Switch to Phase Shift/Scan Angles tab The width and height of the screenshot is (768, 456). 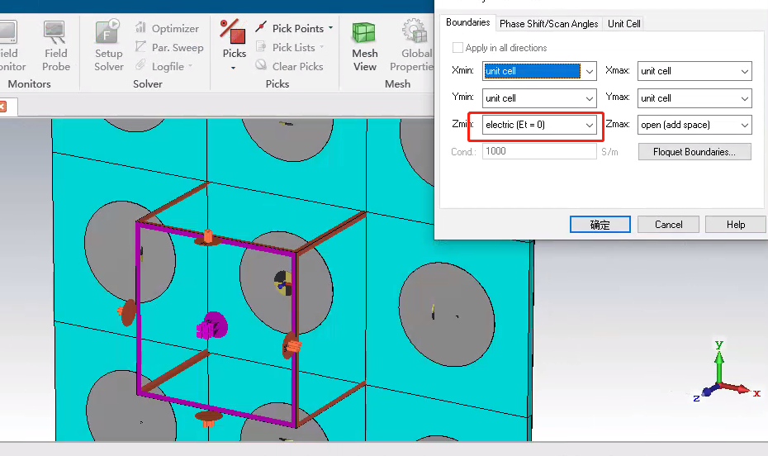(x=548, y=23)
